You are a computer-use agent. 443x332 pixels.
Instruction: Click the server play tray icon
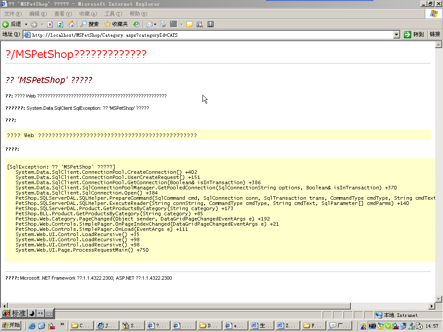[419, 326]
